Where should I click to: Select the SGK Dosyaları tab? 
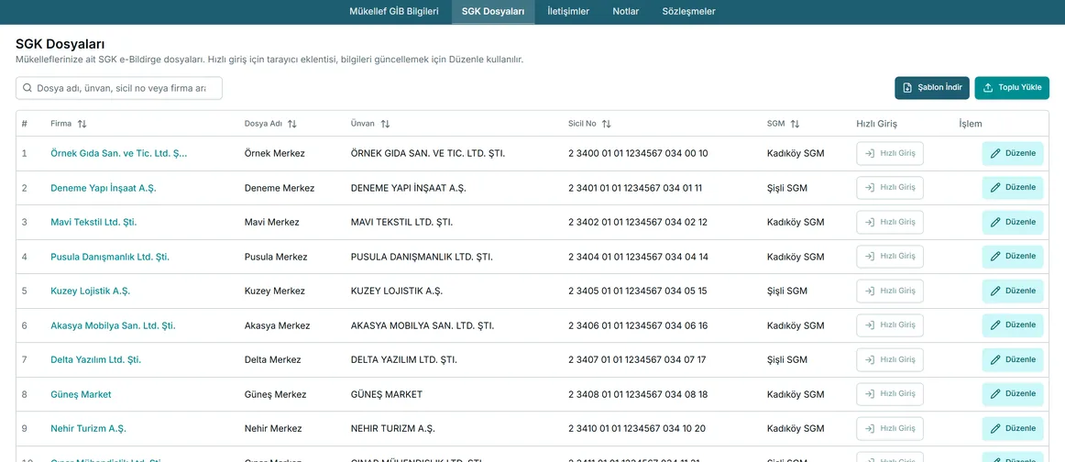493,12
